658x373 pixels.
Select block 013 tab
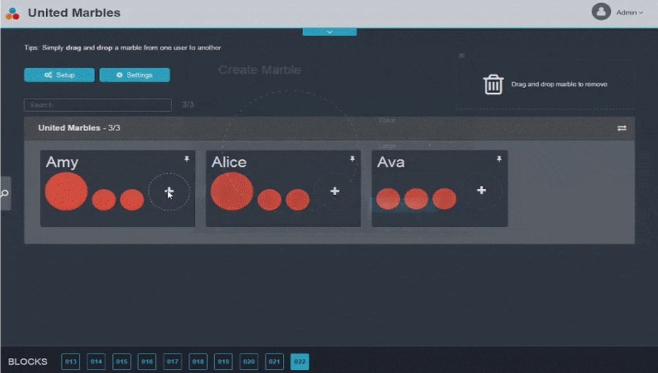70,362
